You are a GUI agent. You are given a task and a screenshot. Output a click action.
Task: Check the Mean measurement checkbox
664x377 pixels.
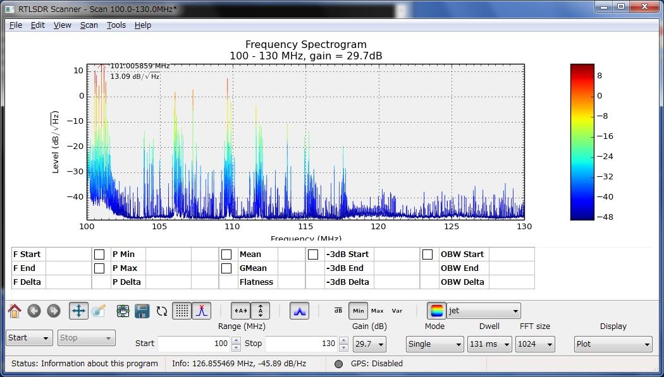point(227,254)
